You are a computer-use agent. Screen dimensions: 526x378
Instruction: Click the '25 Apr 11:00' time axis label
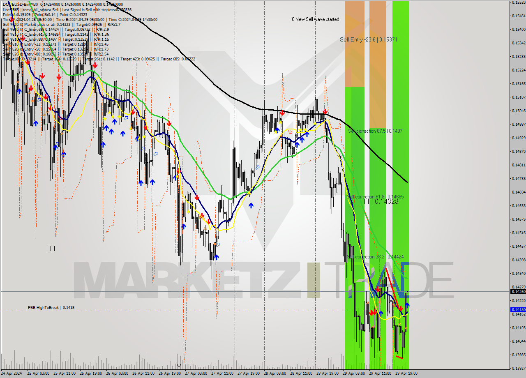(x=65, y=373)
